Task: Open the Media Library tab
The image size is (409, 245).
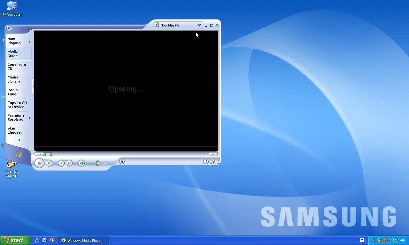Action: [x=19, y=79]
